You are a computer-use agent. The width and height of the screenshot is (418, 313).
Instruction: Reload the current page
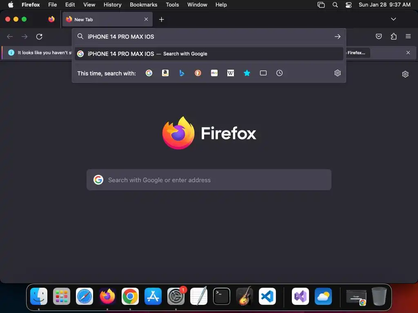(39, 36)
